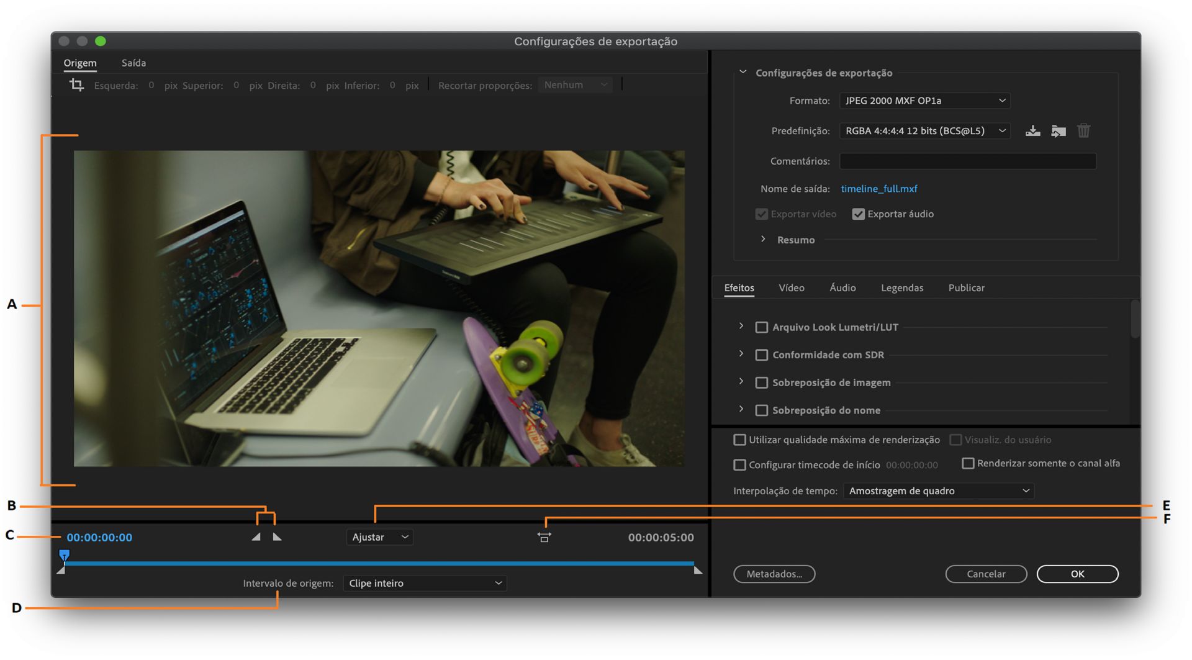Expand the Sobreposição de imagem options
Screen dimensions: 1192x660
click(x=741, y=381)
